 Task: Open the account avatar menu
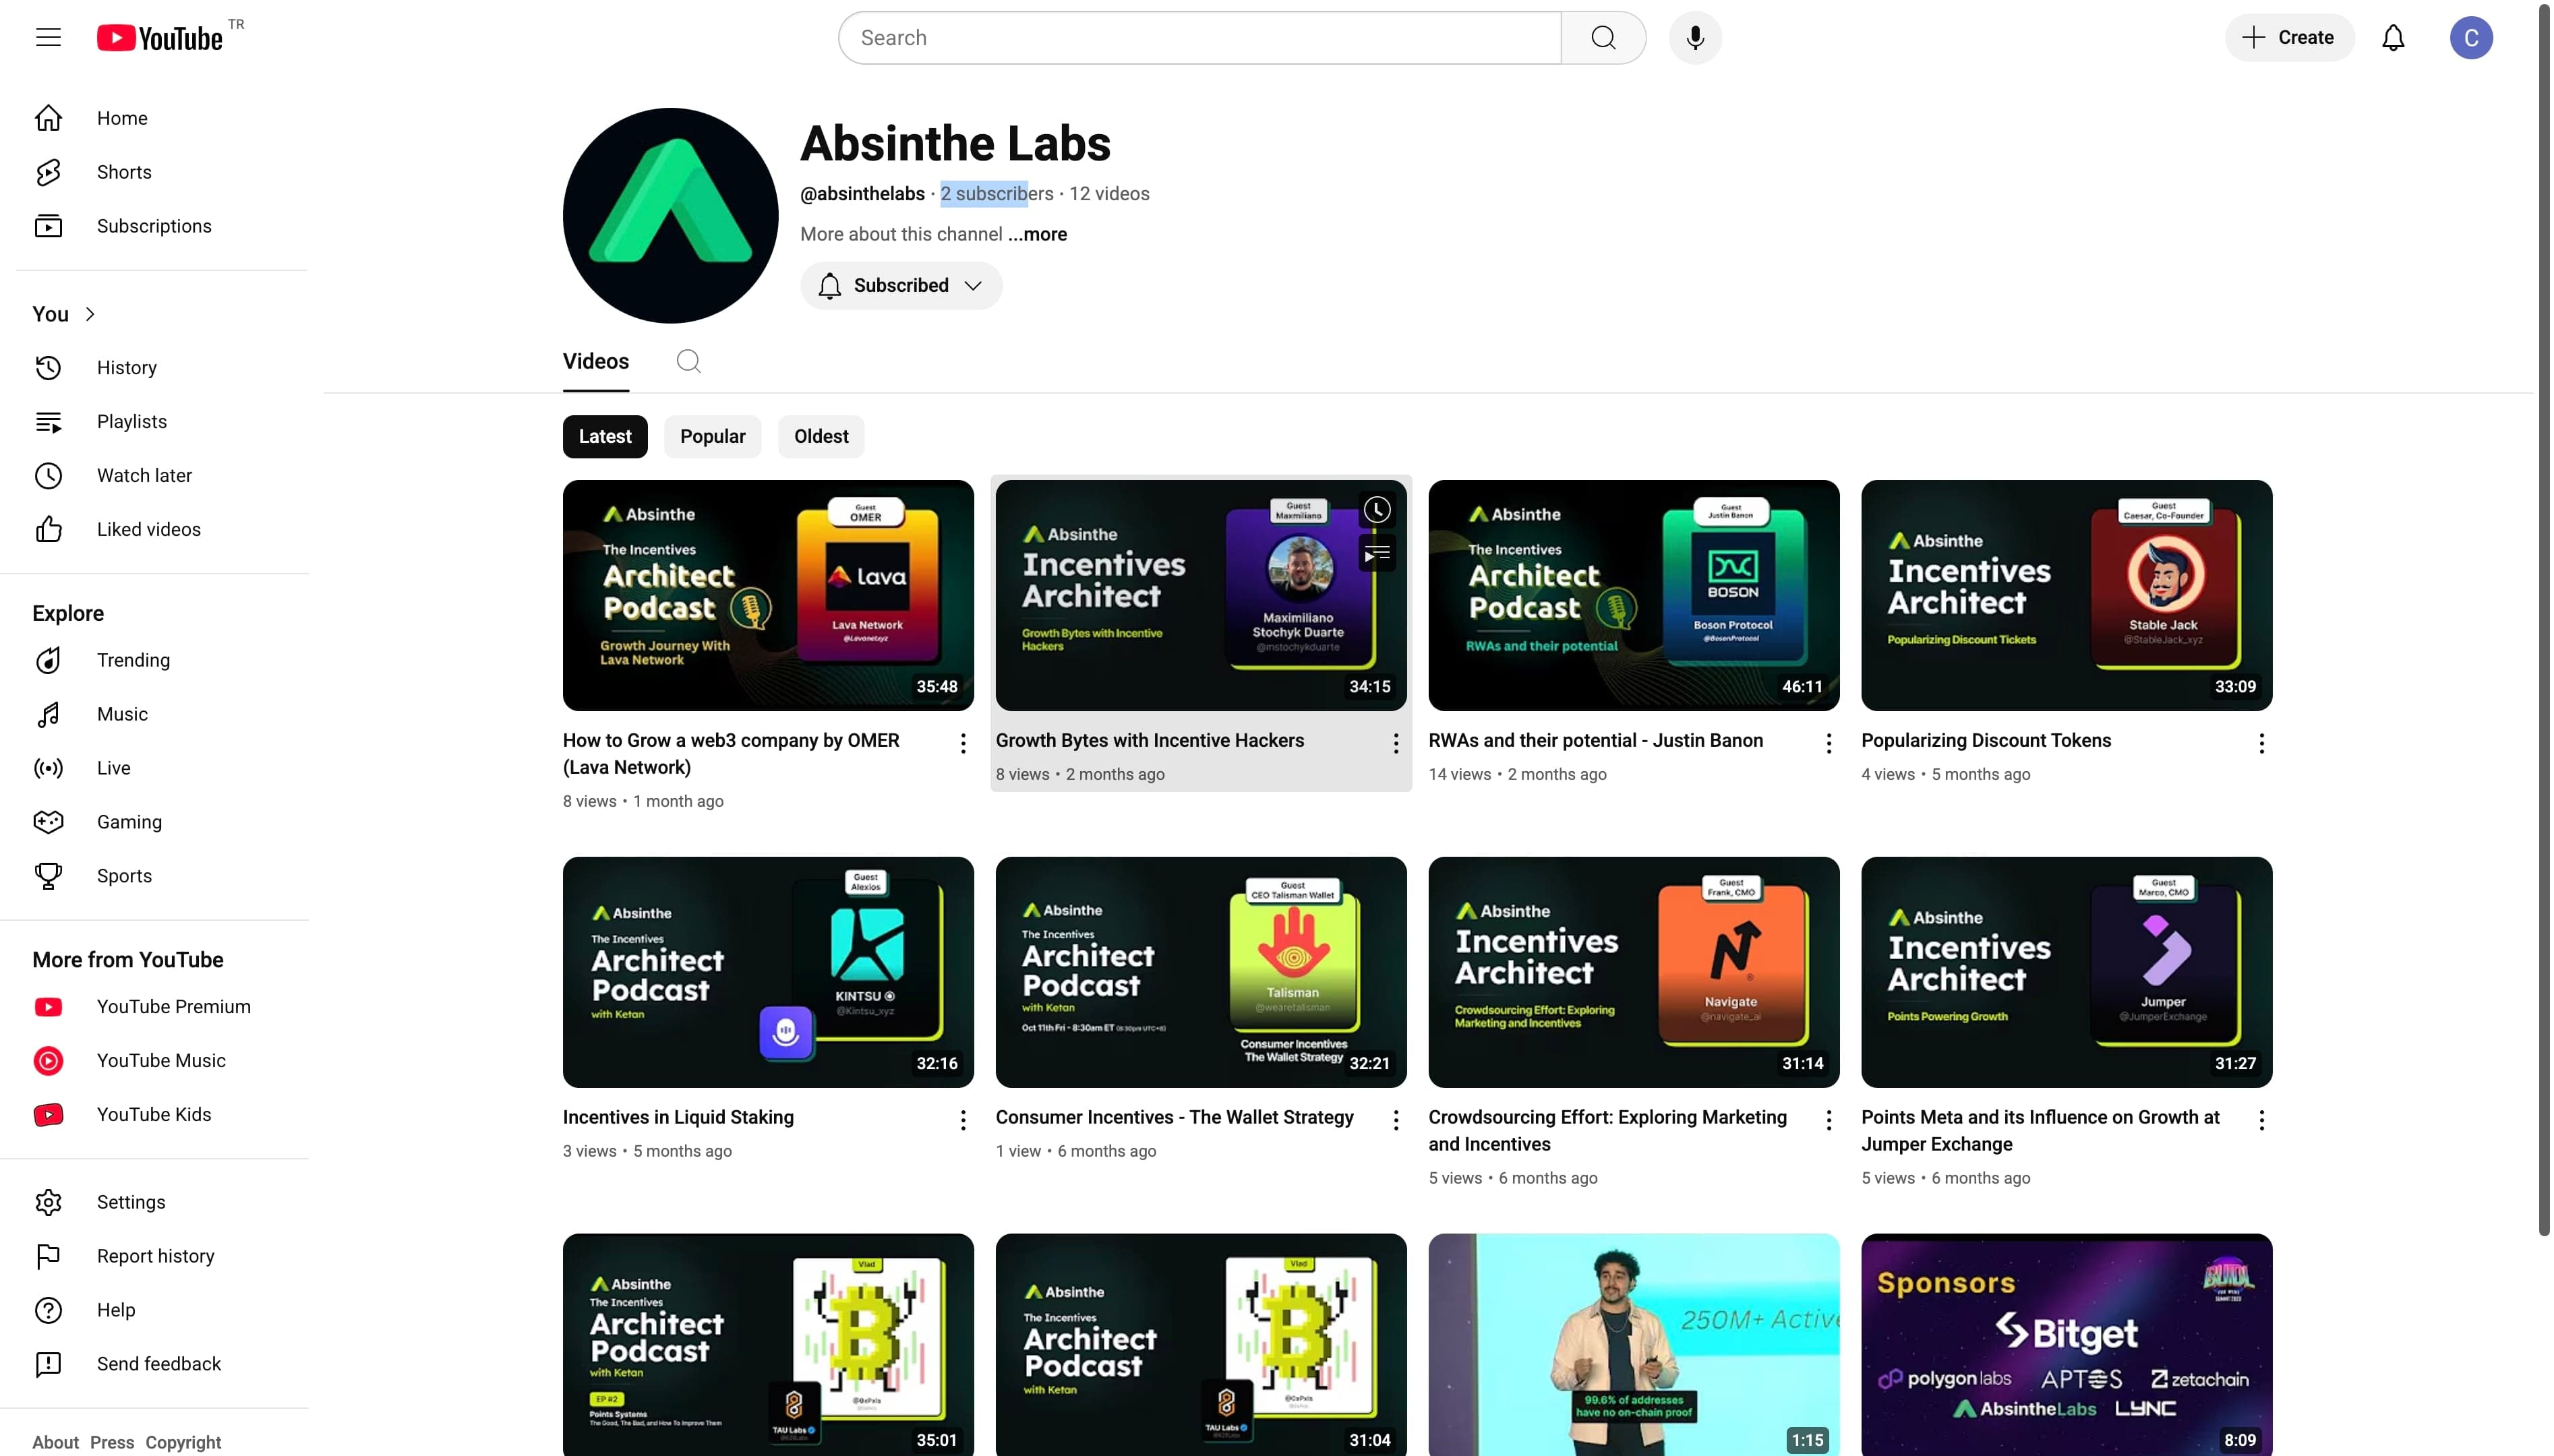point(2471,38)
